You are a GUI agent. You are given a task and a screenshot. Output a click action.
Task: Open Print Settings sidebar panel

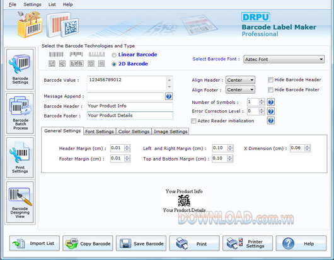(20, 157)
